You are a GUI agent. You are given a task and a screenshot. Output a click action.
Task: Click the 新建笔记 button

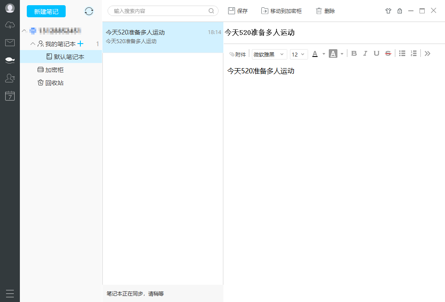[x=46, y=12]
